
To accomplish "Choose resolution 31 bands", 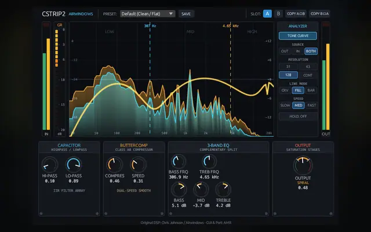I will [288, 67].
